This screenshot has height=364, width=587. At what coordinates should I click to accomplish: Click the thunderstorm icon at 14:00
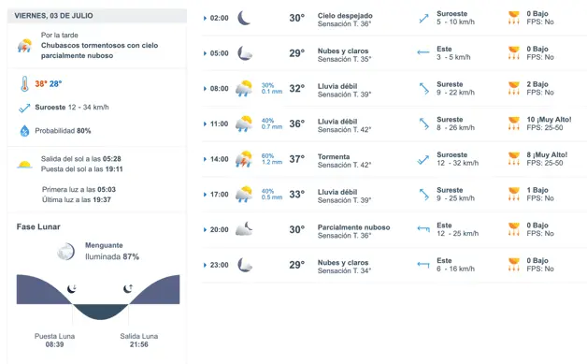click(x=244, y=159)
